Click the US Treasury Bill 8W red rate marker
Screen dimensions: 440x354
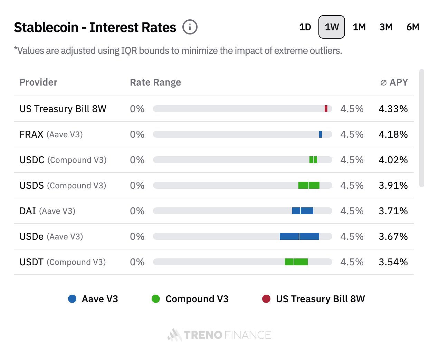(326, 109)
